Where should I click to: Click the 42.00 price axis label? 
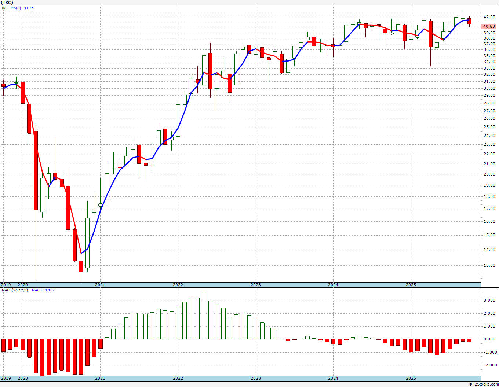pyautogui.click(x=489, y=17)
